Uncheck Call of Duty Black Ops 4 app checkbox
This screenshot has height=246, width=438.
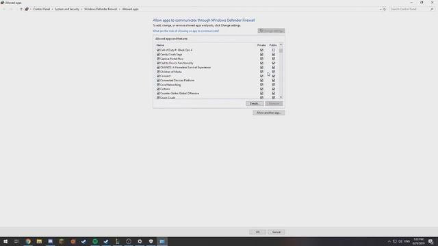pyautogui.click(x=158, y=50)
